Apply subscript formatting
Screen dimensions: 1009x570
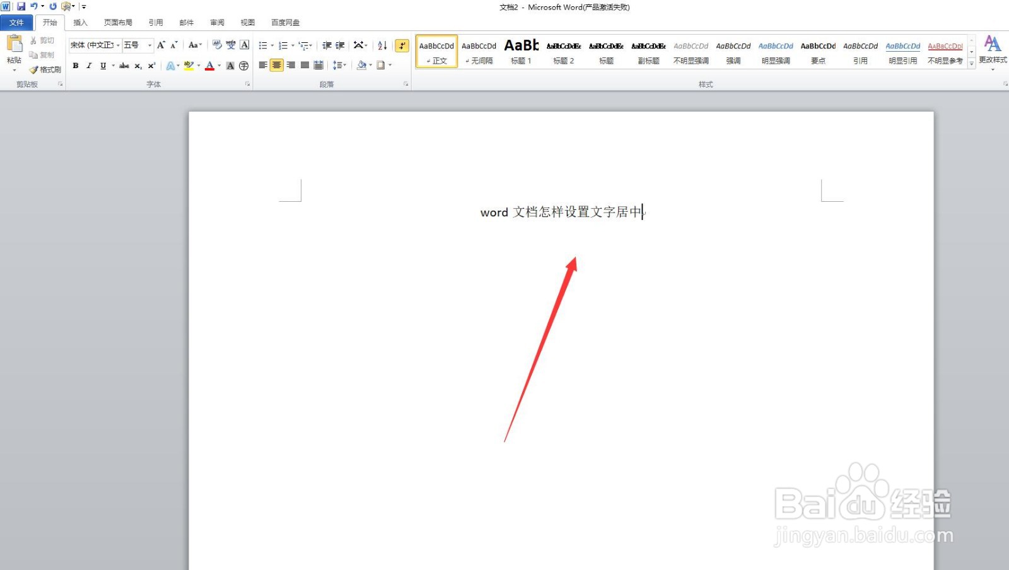(x=137, y=66)
